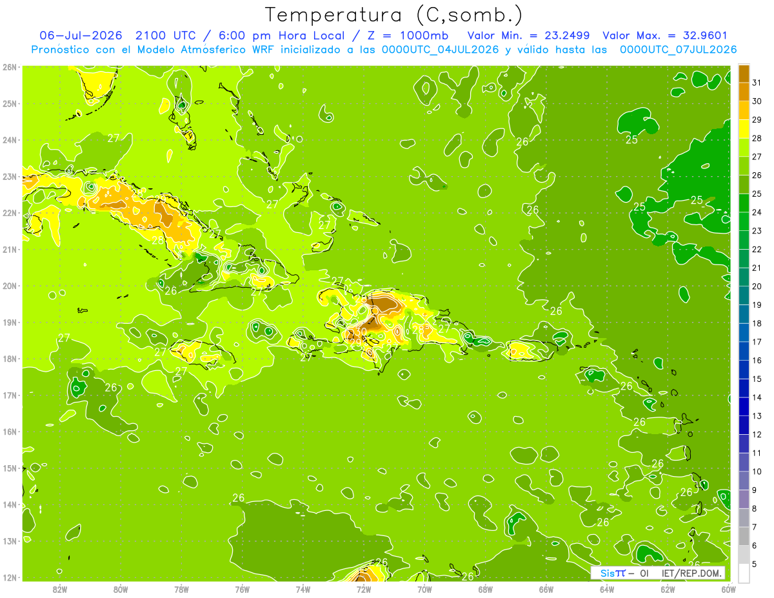
Task: Click the top brown legend swatch above 31
Action: (x=744, y=73)
